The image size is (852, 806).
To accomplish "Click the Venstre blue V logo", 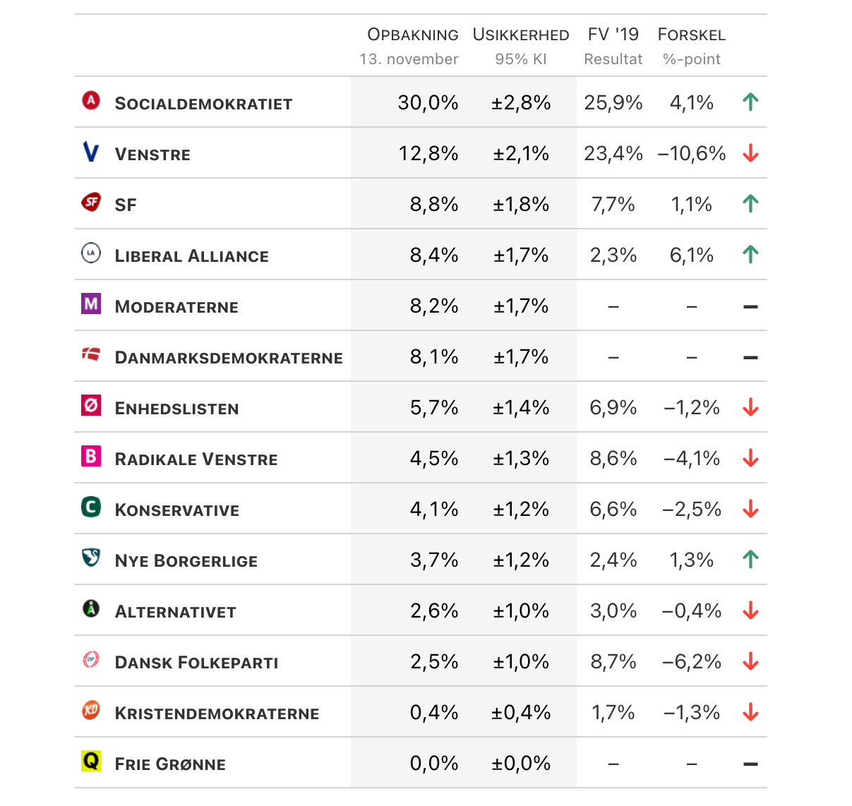I will tap(91, 152).
